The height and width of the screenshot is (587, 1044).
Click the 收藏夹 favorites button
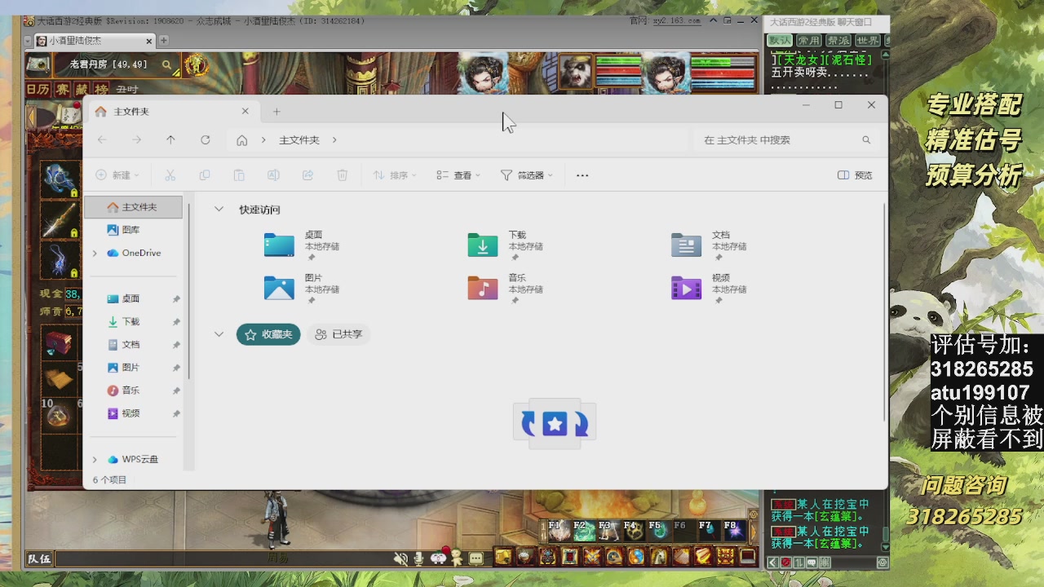[268, 334]
